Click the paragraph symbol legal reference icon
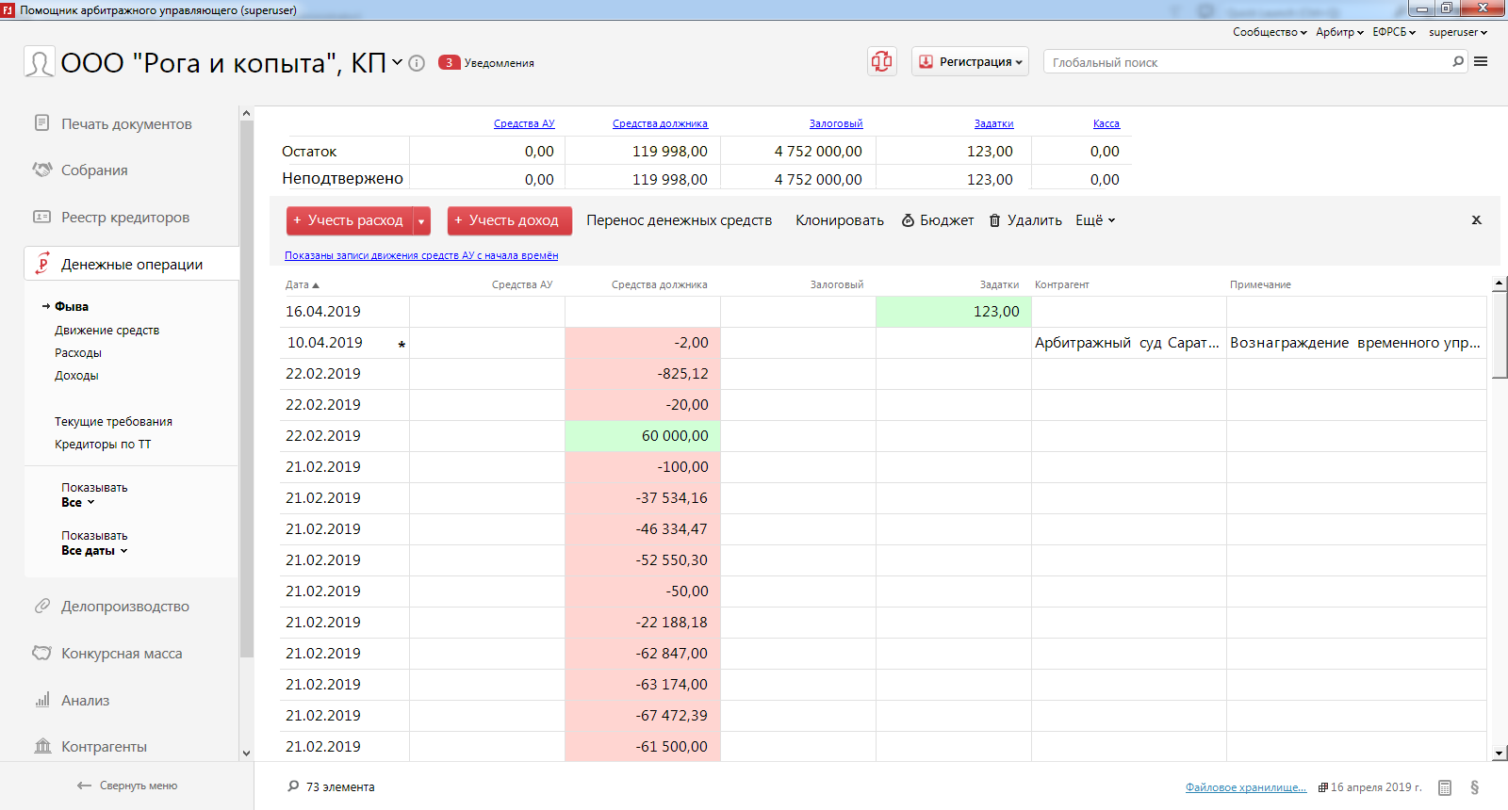 coord(1474,787)
